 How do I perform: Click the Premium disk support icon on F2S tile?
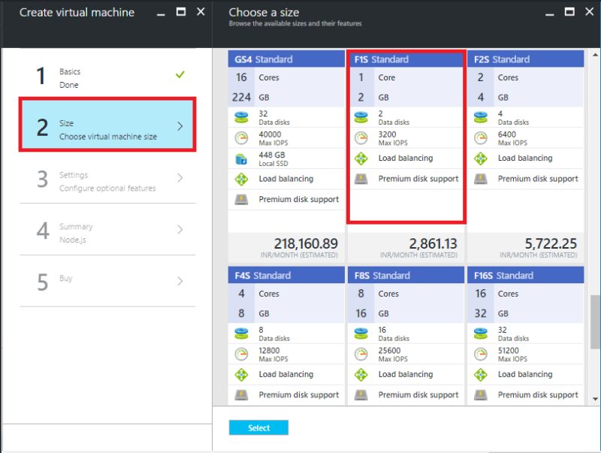pyautogui.click(x=482, y=179)
